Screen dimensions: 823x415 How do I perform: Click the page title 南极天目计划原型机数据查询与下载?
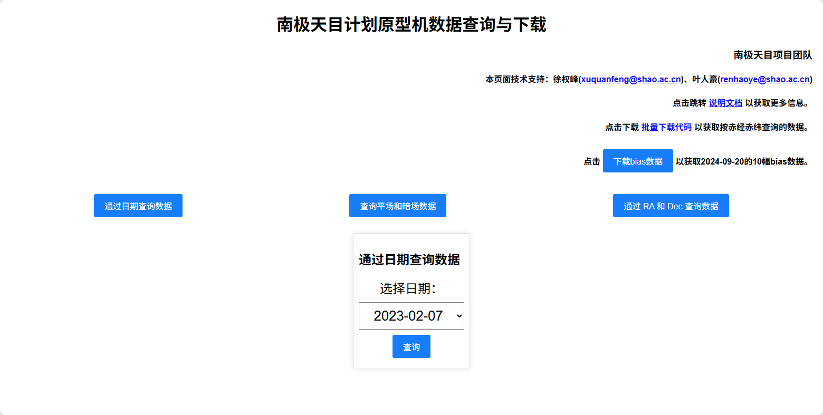411,25
